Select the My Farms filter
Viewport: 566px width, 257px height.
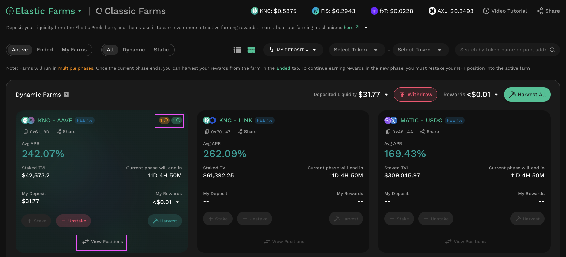click(x=74, y=50)
